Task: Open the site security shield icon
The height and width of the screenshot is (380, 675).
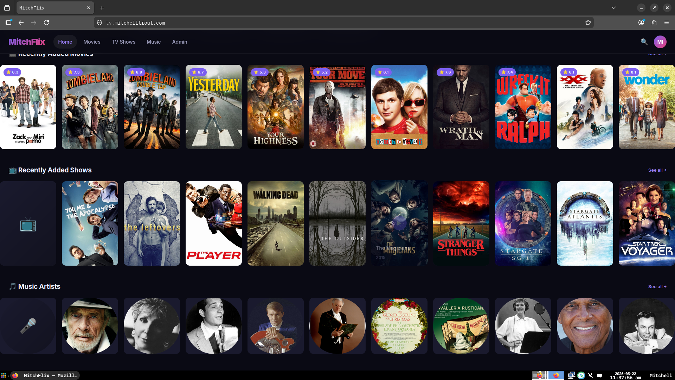Action: point(99,23)
